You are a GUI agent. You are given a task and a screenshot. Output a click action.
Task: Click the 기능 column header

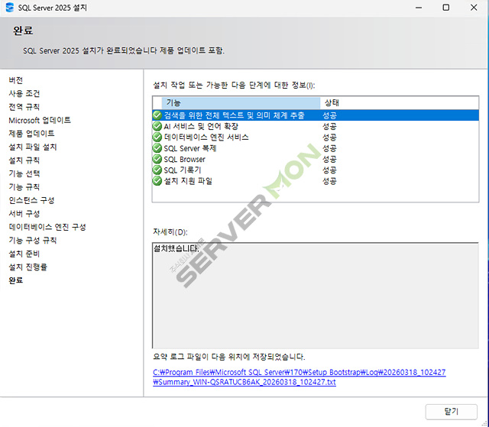241,102
